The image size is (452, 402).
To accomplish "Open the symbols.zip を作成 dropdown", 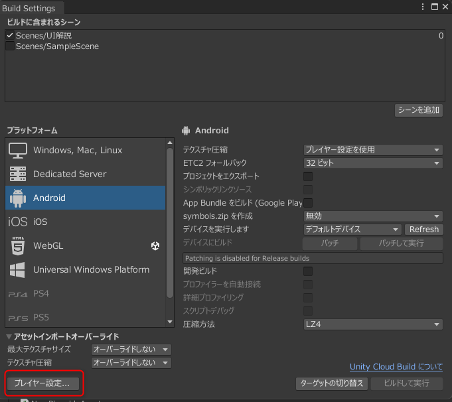I will pyautogui.click(x=373, y=216).
